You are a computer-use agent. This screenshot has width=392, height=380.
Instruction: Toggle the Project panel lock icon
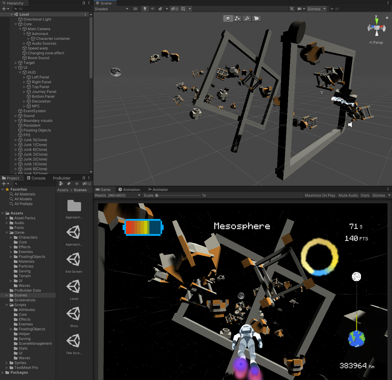click(84, 178)
